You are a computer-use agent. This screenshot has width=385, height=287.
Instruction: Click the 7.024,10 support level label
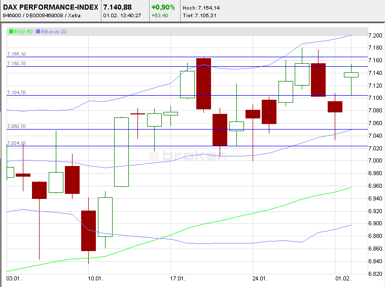16,143
